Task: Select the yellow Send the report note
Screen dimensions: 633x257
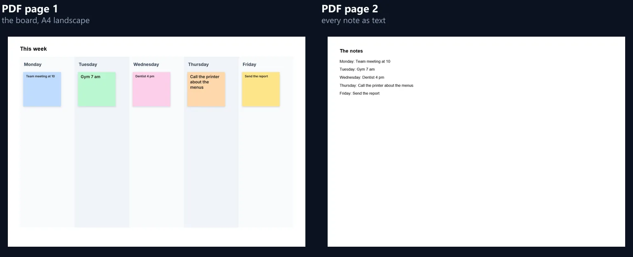Action: 261,89
